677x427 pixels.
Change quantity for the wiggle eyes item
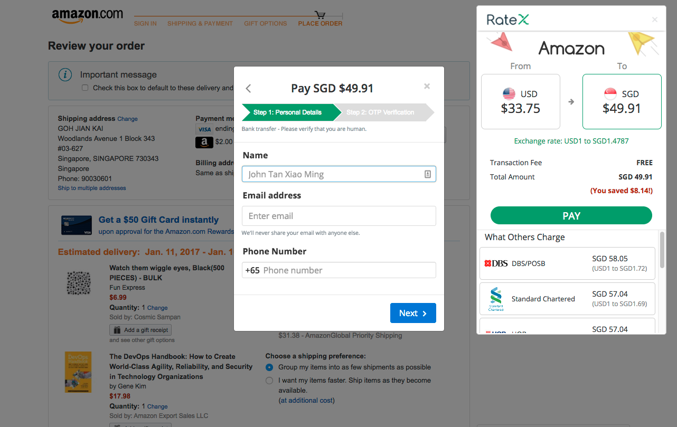click(157, 308)
